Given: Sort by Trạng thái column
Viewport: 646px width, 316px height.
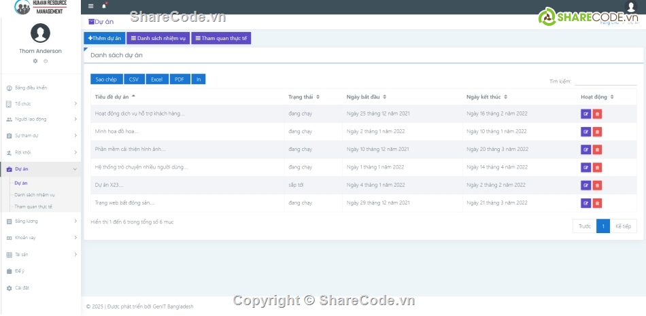Looking at the screenshot, I should pyautogui.click(x=313, y=96).
